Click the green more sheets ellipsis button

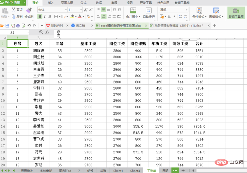coord(175,170)
